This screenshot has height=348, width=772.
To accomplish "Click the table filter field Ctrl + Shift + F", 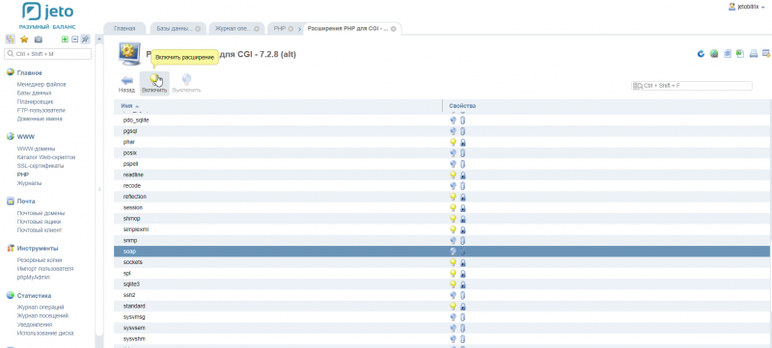I will (692, 86).
